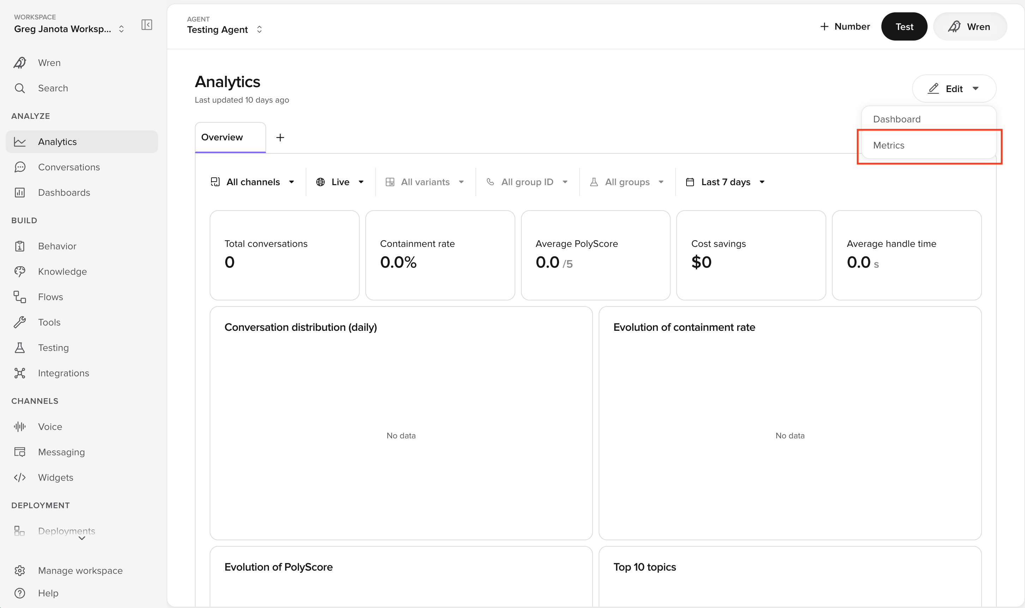Collapse the sidebar panel icon
The width and height of the screenshot is (1025, 608).
(147, 25)
